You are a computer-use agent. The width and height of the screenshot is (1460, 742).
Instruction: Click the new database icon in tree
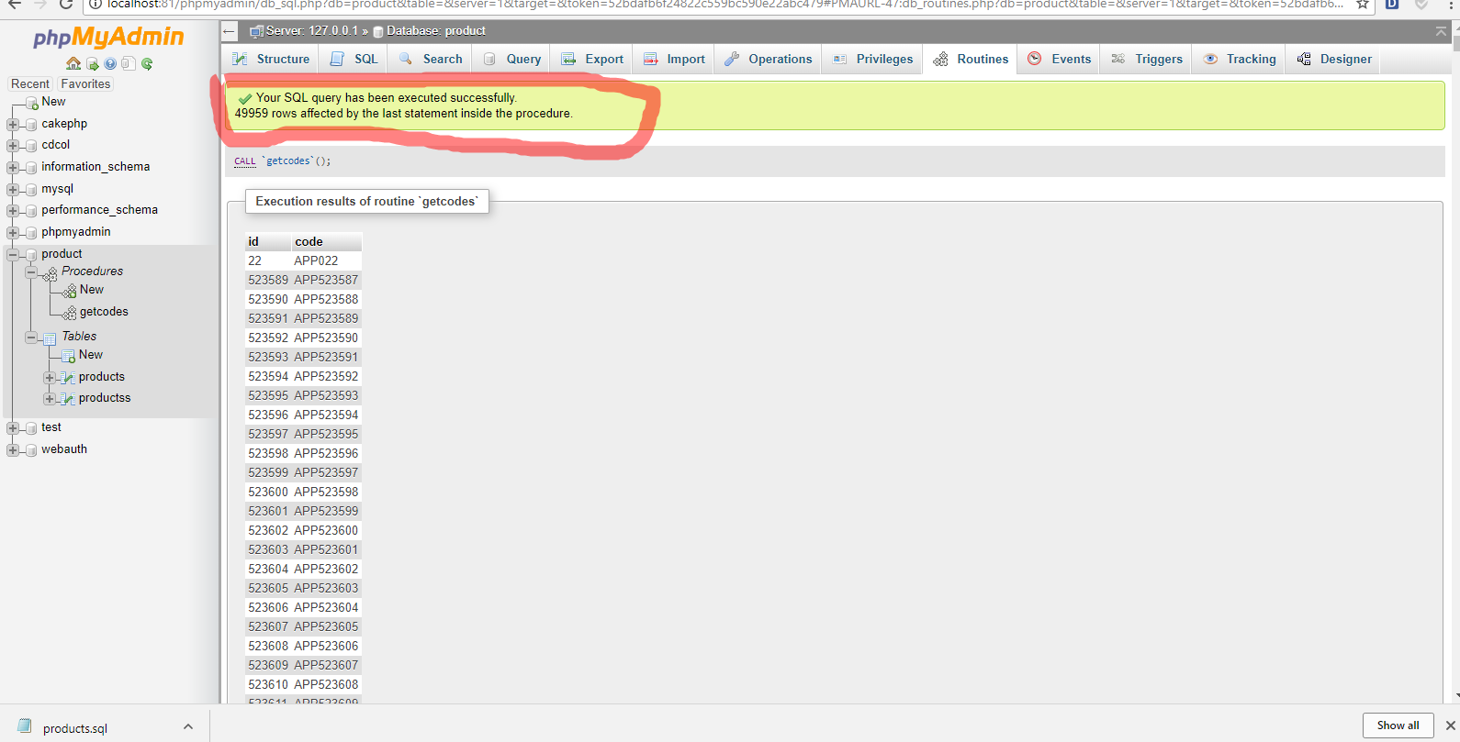(32, 103)
